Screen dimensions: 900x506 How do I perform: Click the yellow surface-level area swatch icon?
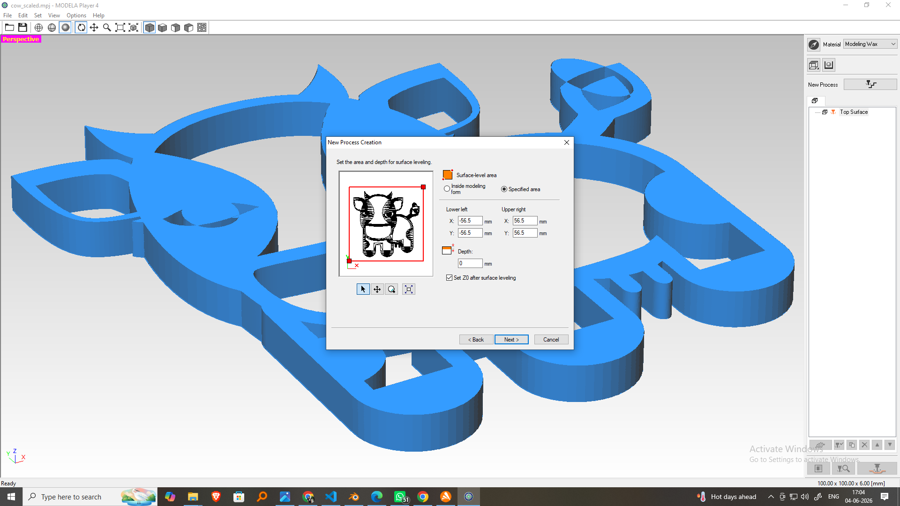[x=448, y=175]
